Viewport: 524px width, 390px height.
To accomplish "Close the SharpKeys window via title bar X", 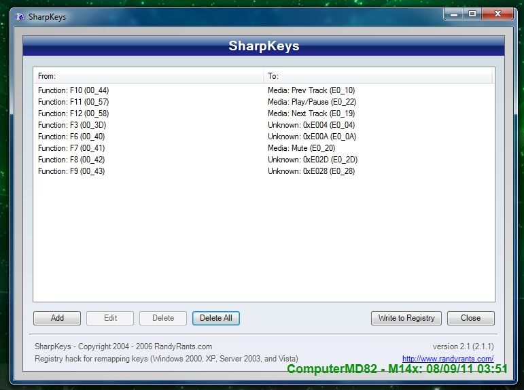I will (497, 14).
